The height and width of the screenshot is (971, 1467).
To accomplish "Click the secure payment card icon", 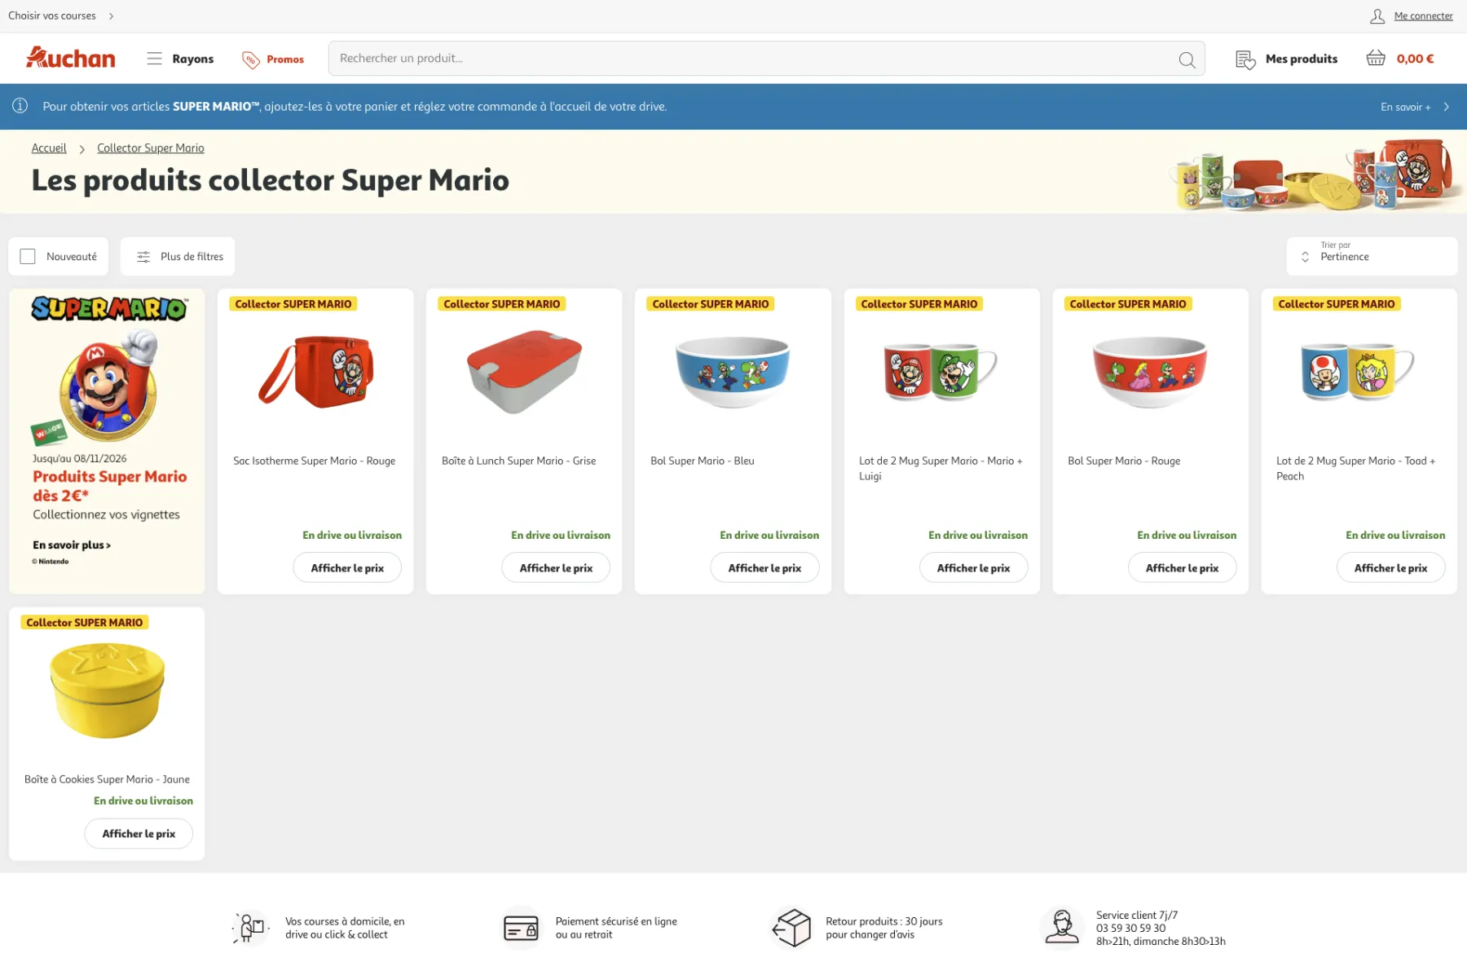I will coord(521,928).
